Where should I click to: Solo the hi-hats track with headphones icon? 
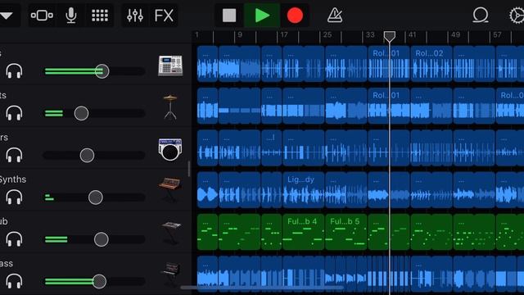14,113
